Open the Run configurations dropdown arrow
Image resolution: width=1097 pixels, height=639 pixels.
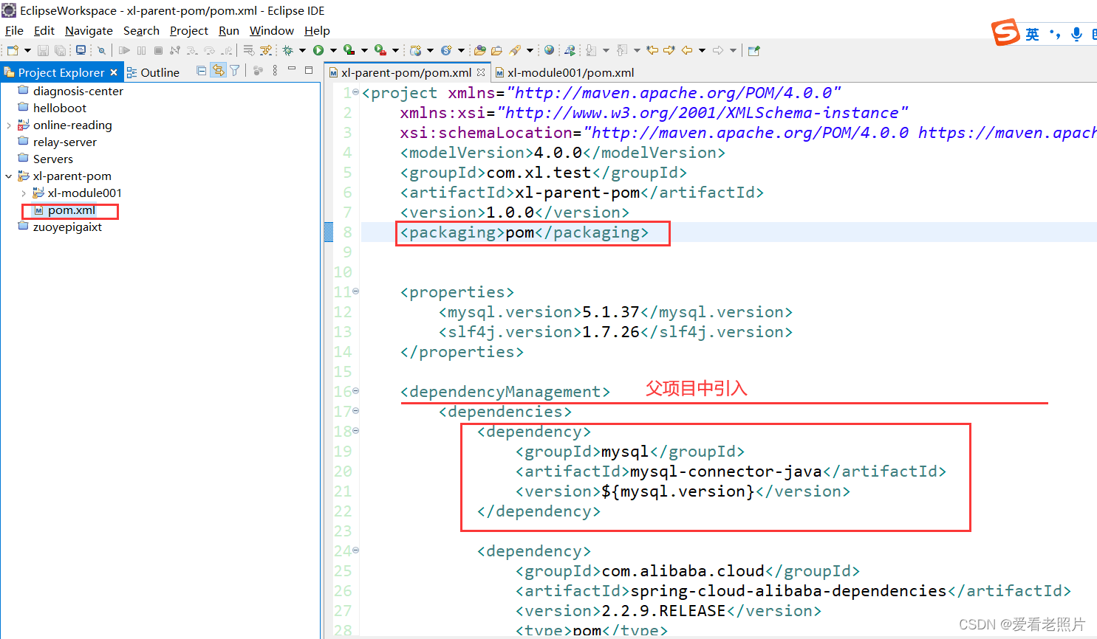click(x=333, y=50)
